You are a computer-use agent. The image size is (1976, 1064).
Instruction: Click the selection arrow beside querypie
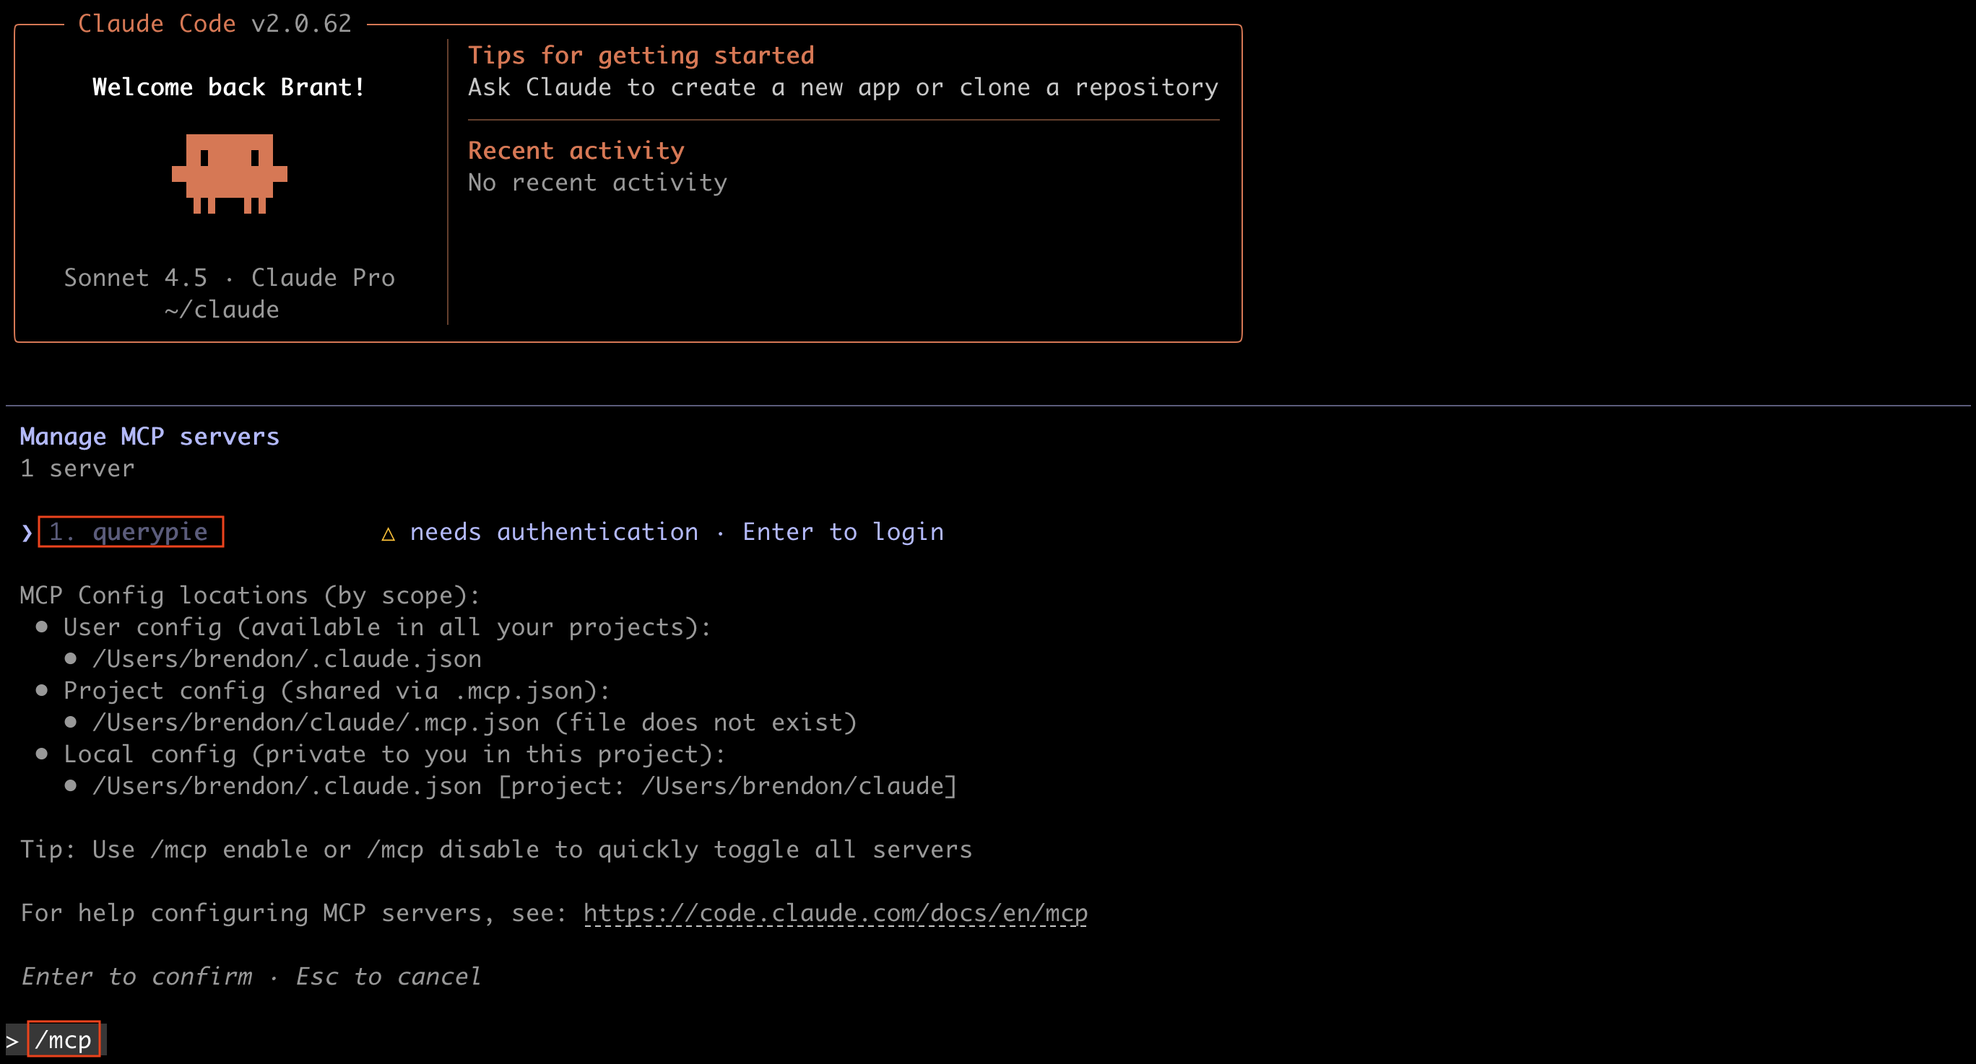click(27, 533)
